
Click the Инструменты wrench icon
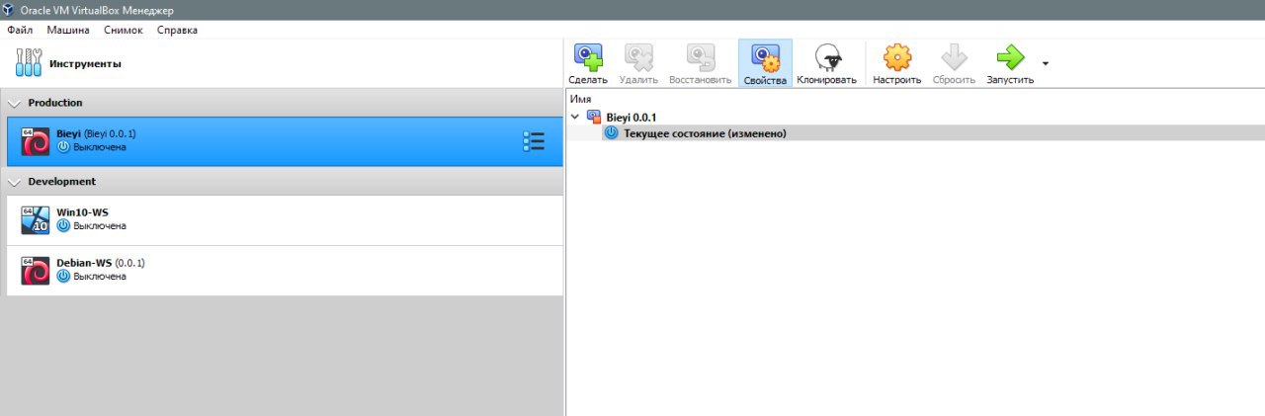[x=30, y=62]
